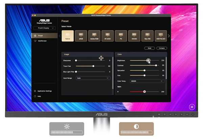
Task: Show next preset modes with right arrow
Action: pos(169,36)
